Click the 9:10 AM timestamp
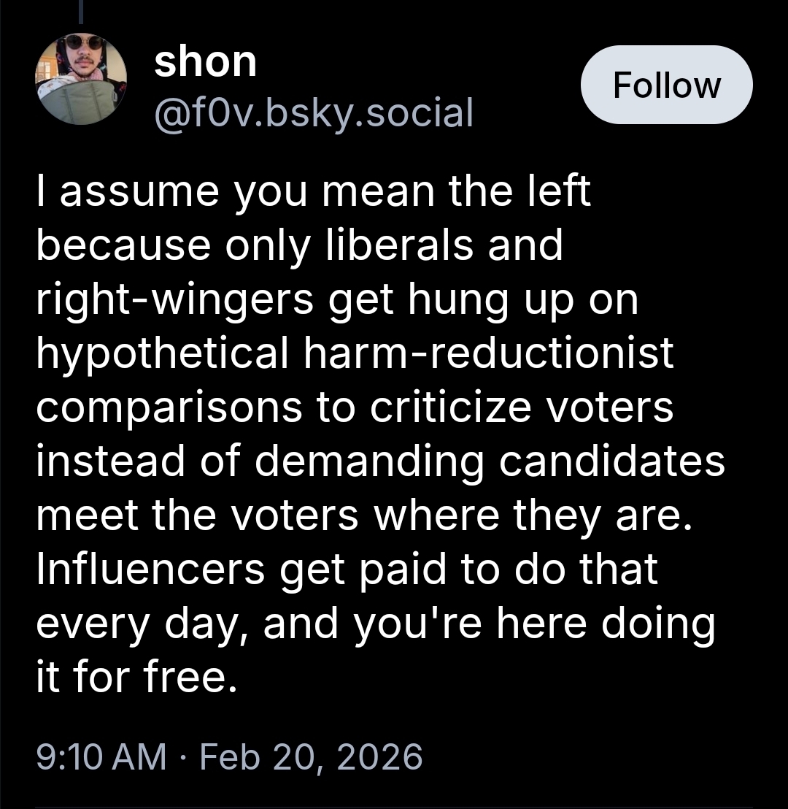The height and width of the screenshot is (809, 788). [101, 756]
